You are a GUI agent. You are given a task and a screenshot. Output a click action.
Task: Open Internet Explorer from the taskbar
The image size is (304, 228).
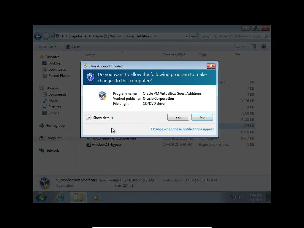click(60, 197)
